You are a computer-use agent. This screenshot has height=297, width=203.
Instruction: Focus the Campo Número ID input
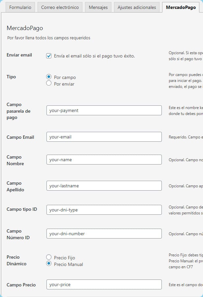point(104,234)
